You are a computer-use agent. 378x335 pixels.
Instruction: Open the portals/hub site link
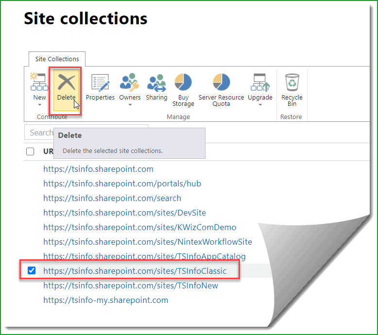[122, 184]
